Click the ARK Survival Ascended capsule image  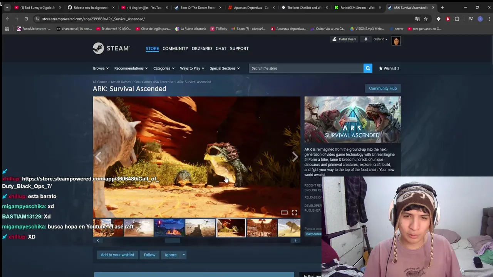pos(352,120)
